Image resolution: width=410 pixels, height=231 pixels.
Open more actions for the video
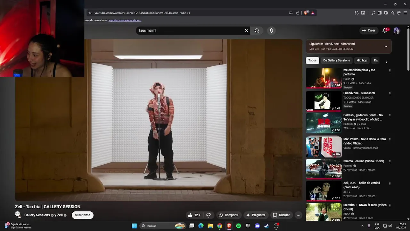[299, 215]
